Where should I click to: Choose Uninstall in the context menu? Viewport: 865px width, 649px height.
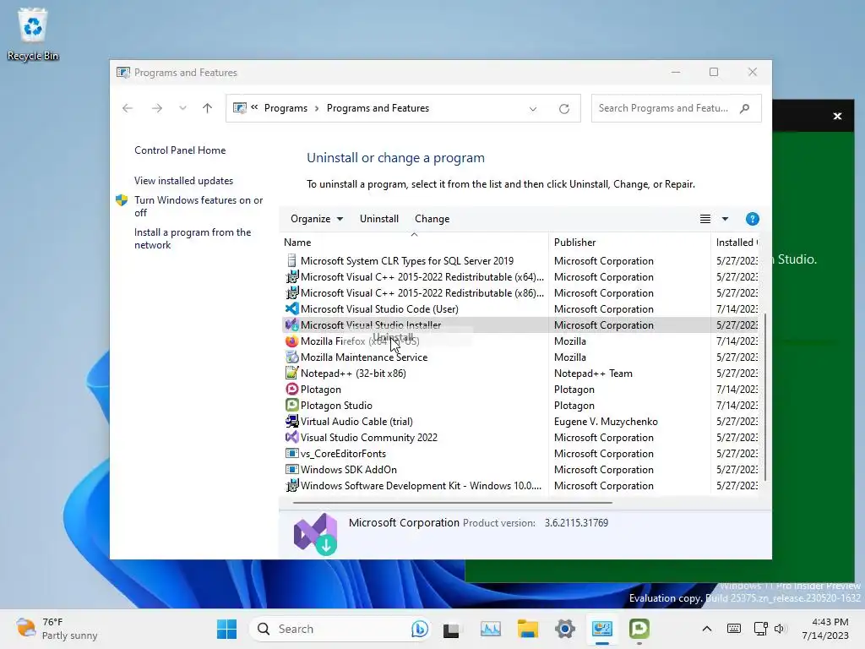pyautogui.click(x=393, y=338)
